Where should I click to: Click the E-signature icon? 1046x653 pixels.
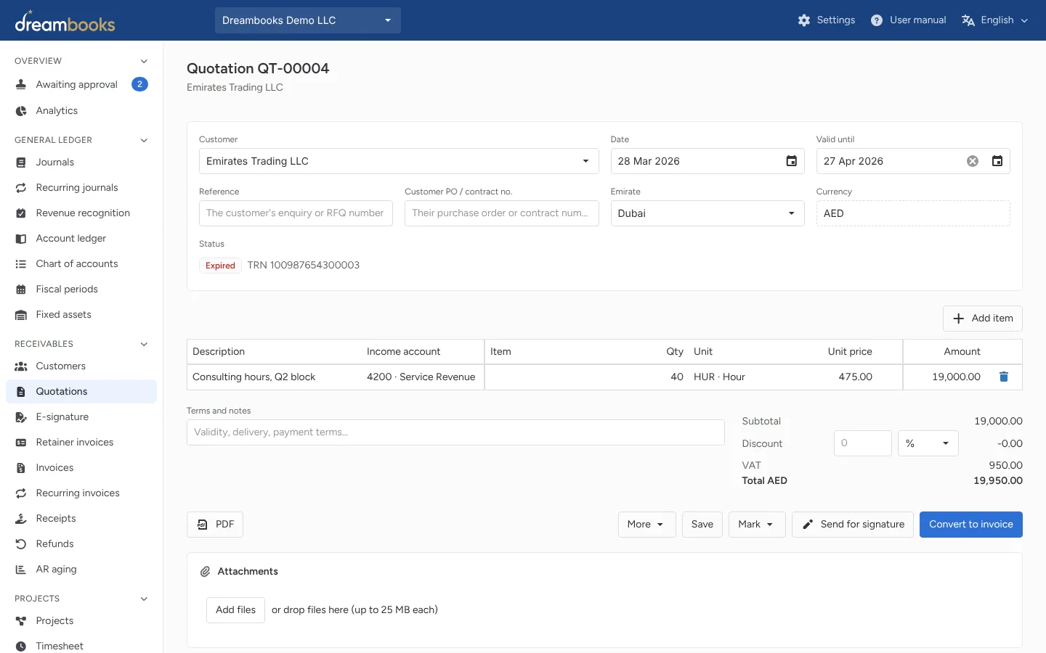pos(21,417)
